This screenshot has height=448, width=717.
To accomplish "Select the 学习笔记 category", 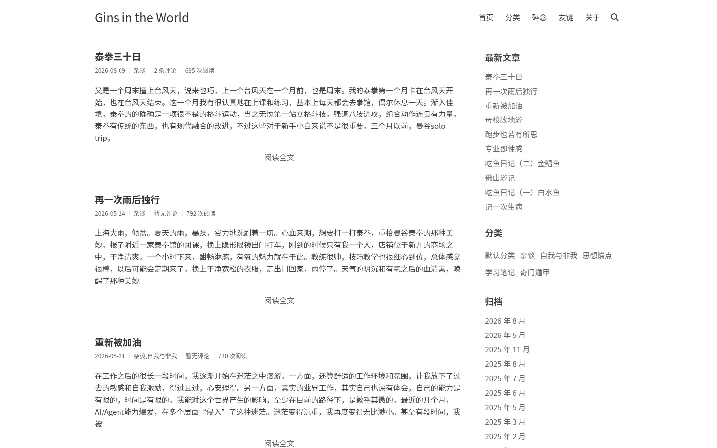I will click(500, 272).
